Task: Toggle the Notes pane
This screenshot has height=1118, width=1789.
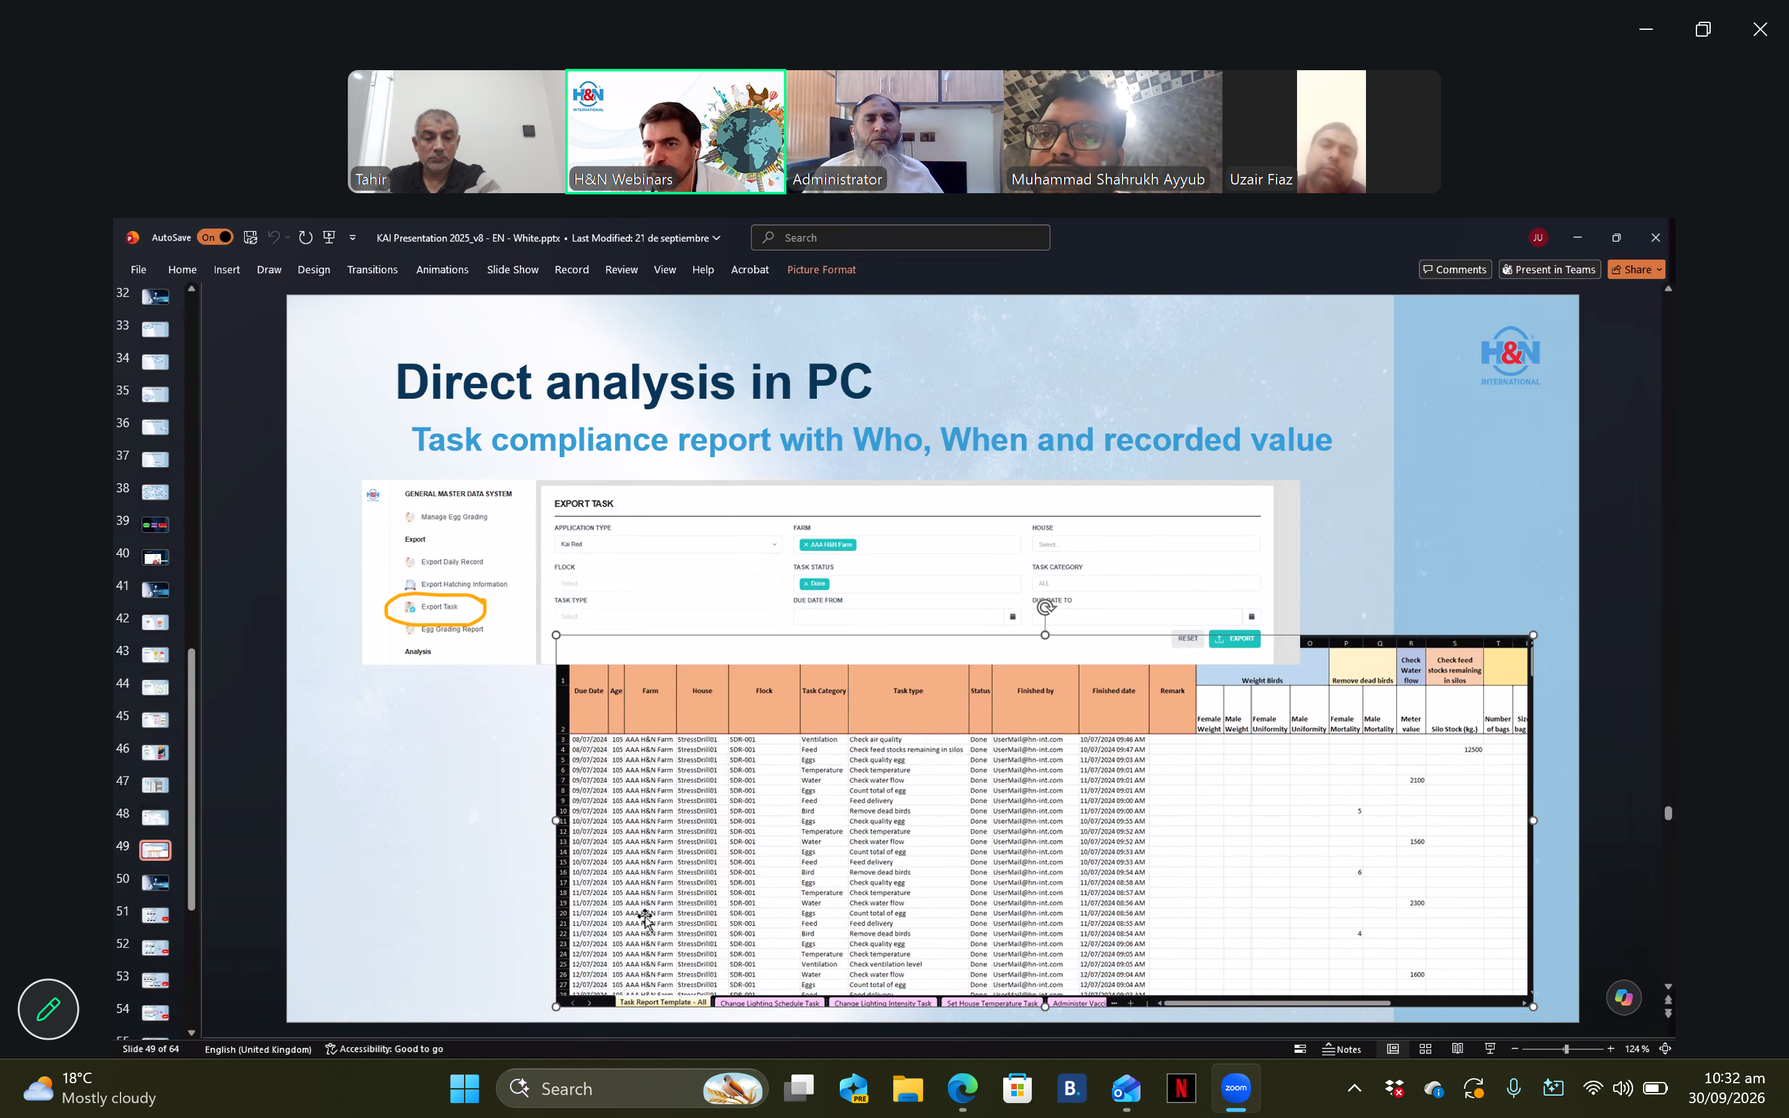Action: [x=1342, y=1048]
